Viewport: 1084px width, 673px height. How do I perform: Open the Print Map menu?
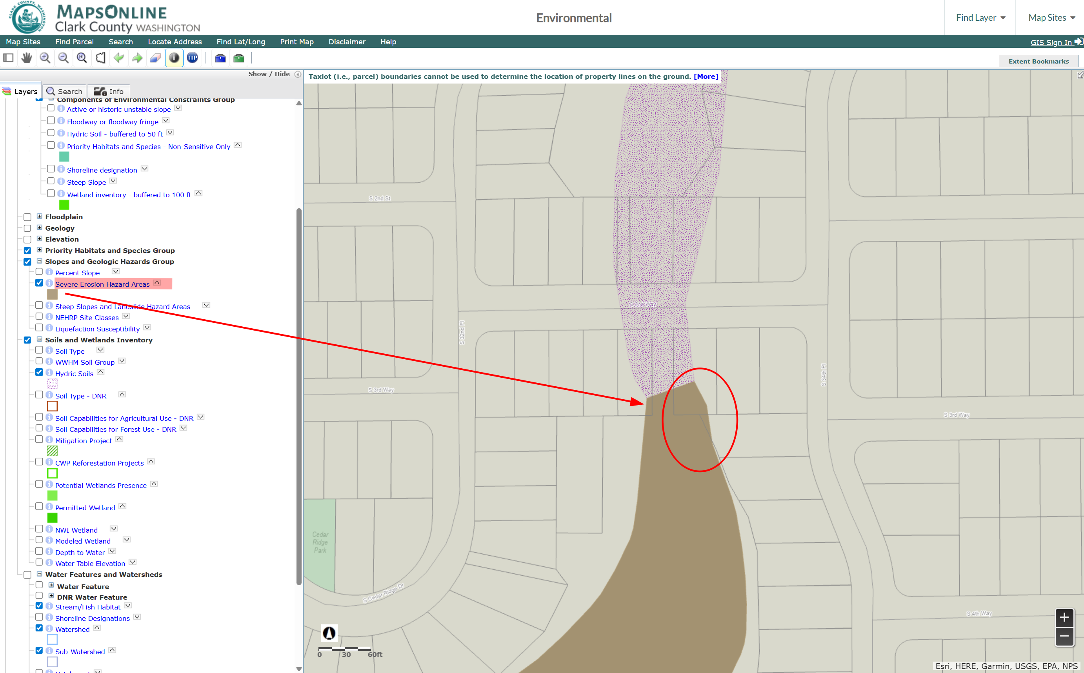click(296, 42)
